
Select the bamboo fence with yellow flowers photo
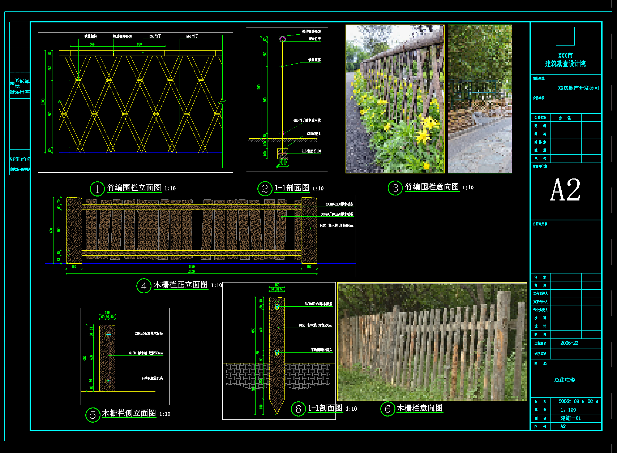pos(395,99)
